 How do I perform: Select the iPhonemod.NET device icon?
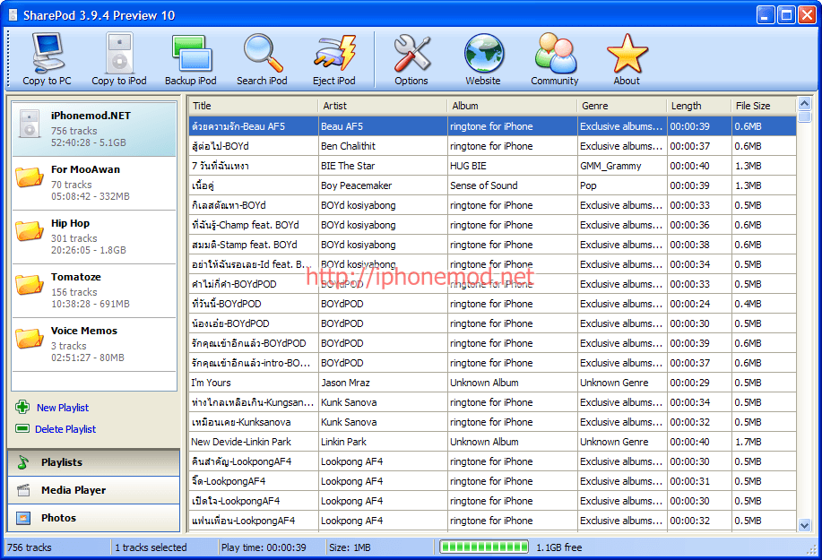tap(30, 124)
